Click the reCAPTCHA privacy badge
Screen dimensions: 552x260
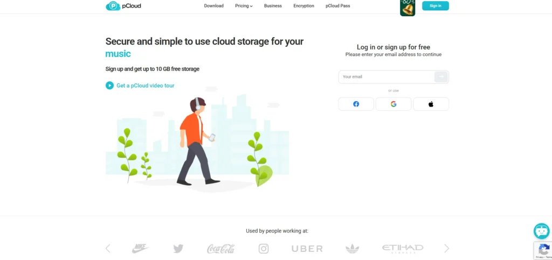[543, 250]
